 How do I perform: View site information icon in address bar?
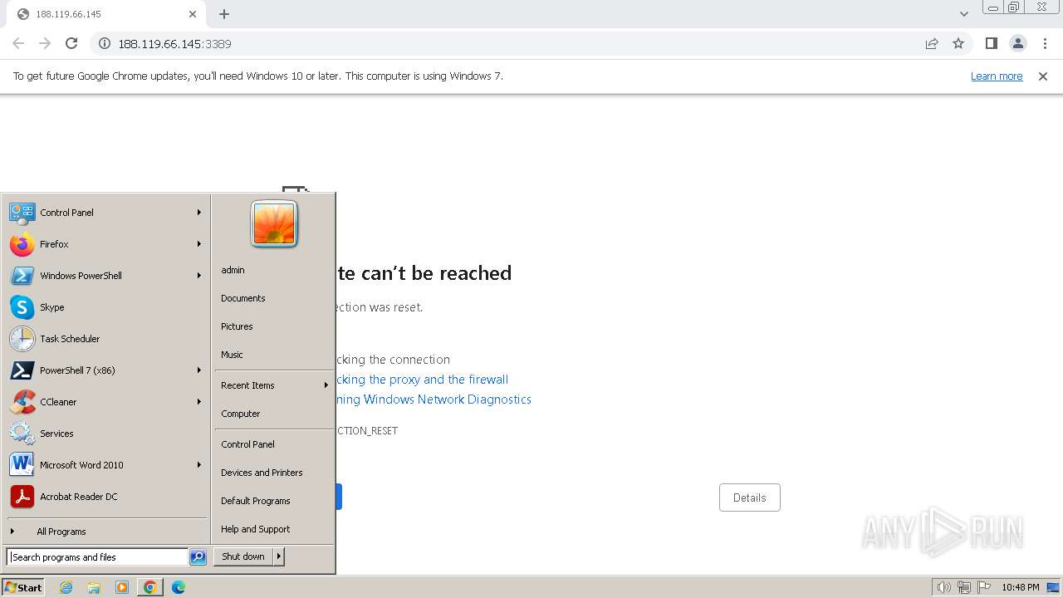(105, 43)
